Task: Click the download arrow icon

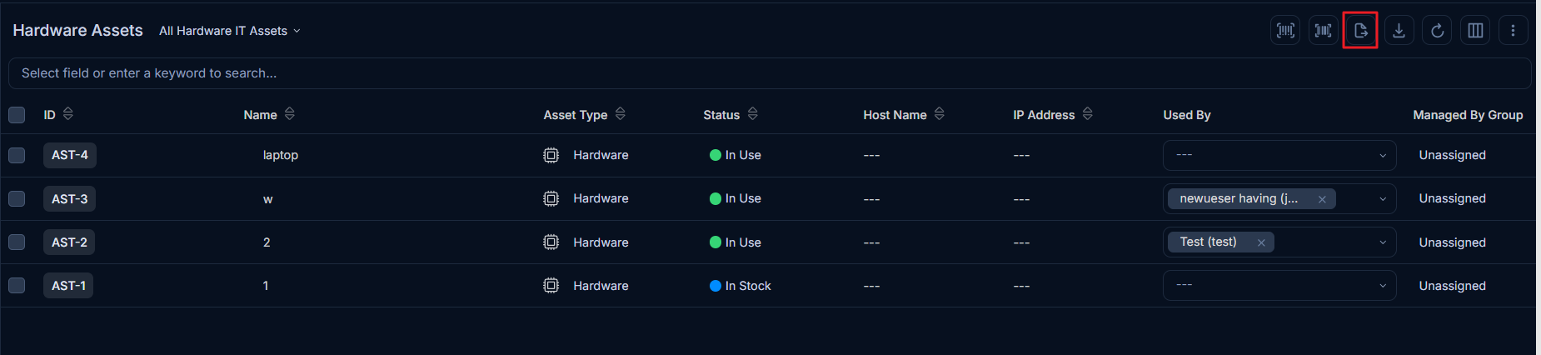Action: (1399, 31)
